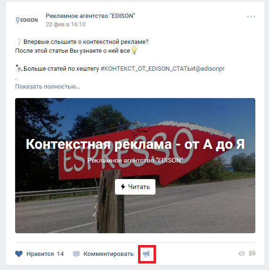Open the hashtag #КОНТЕКСТ_ОТ_EDISON_СТАТЬИ@edisonpr link
This screenshot has width=269, height=270.
[x=163, y=69]
